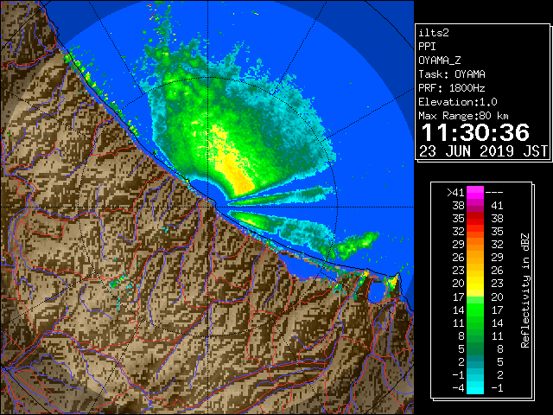Click the orange 29 dBZ legend swatch
Viewport: 553px width, 415px height.
click(x=475, y=245)
